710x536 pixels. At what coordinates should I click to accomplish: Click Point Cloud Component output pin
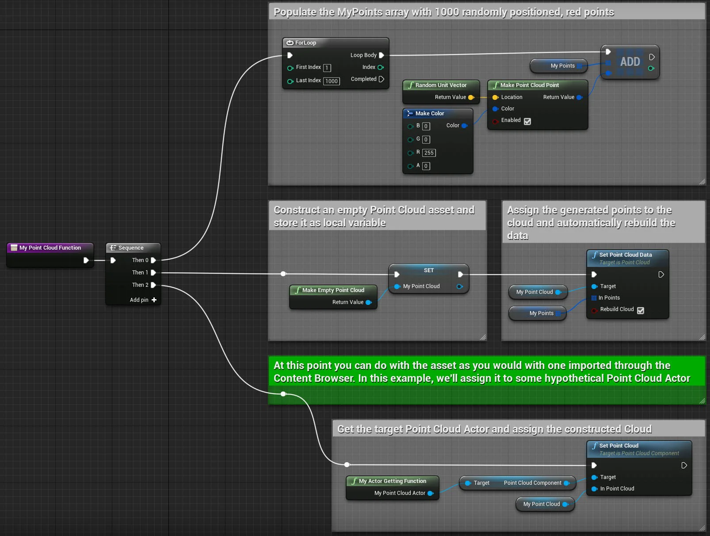click(567, 483)
